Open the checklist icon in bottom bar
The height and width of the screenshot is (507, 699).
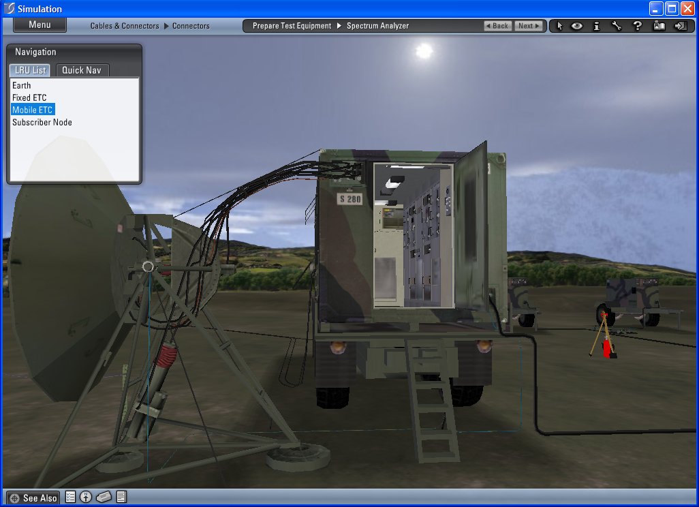(70, 497)
